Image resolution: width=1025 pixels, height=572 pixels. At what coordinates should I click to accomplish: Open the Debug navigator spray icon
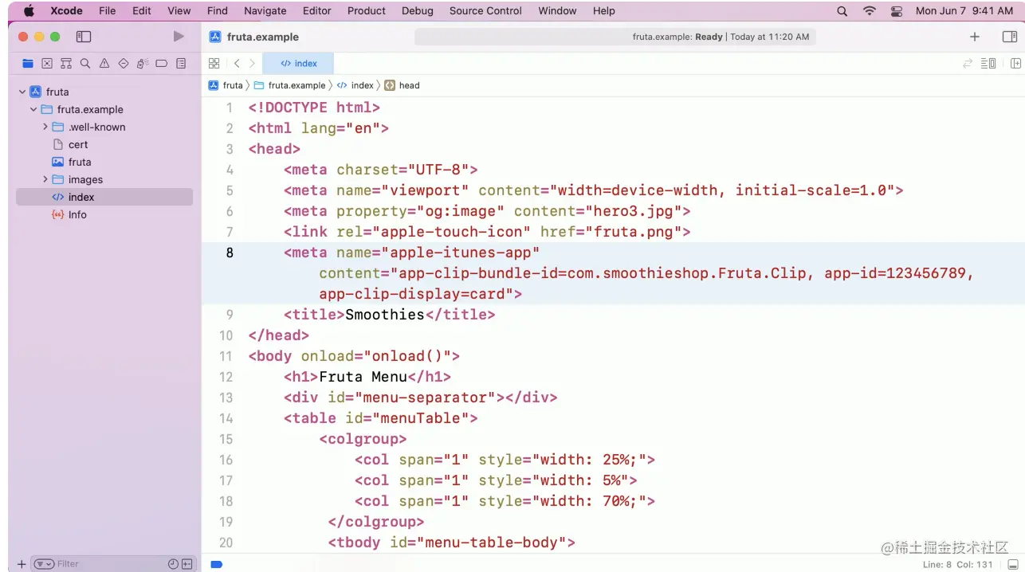tap(143, 64)
